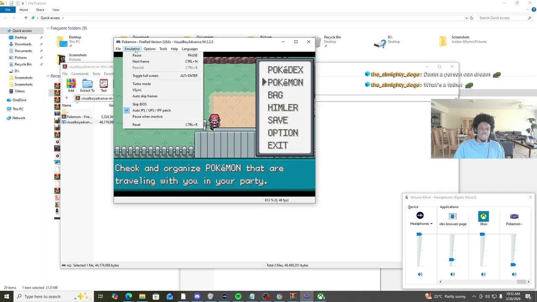Open the Languages menu
Viewport: 537px width, 302px height.
coord(190,49)
